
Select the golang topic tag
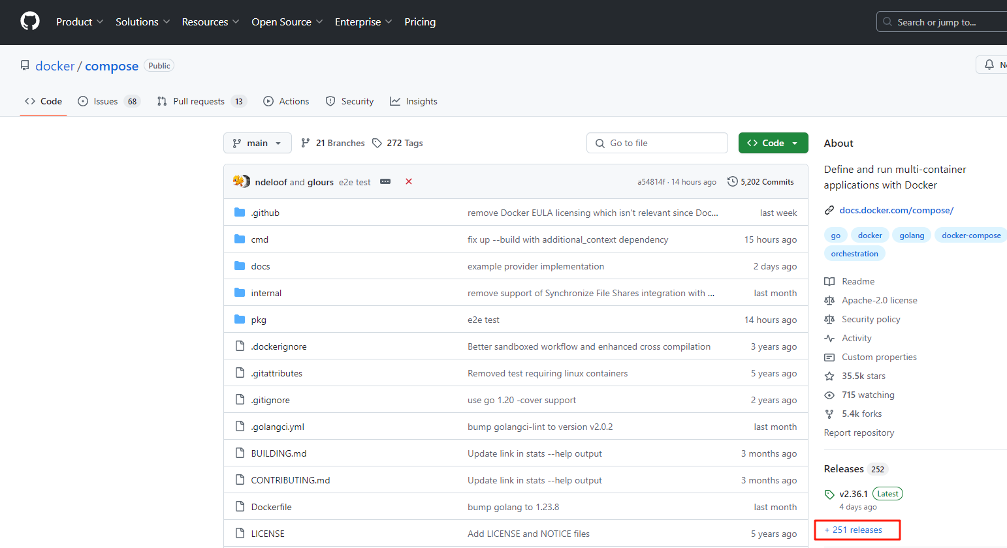pos(912,236)
